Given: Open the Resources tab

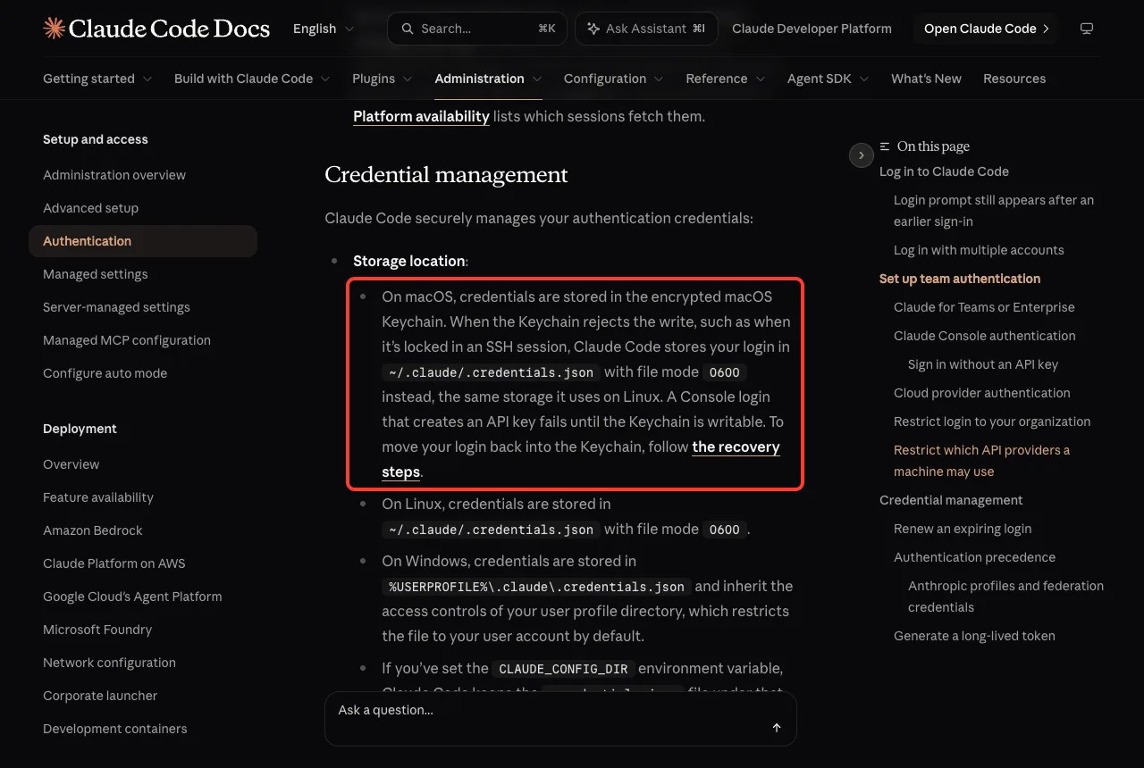Looking at the screenshot, I should click(x=1014, y=79).
